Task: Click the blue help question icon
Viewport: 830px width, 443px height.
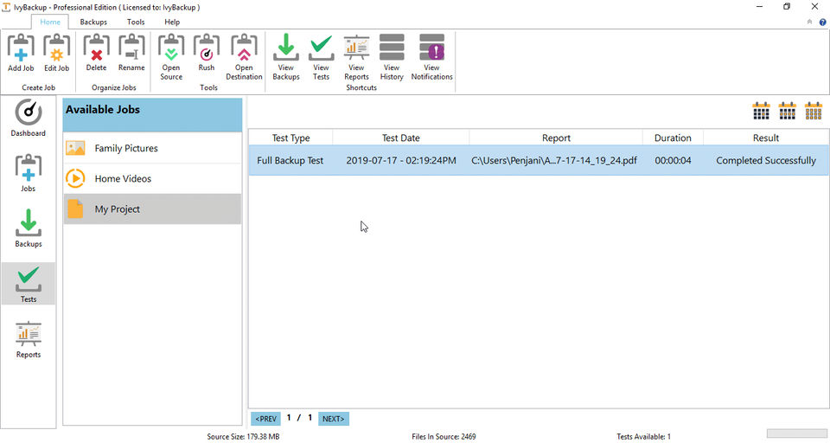Action: click(x=822, y=22)
